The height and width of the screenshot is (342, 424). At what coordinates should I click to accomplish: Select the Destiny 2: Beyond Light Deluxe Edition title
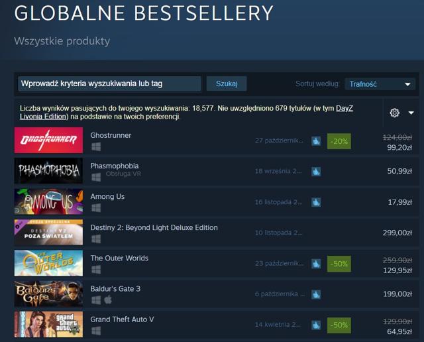[x=154, y=227]
